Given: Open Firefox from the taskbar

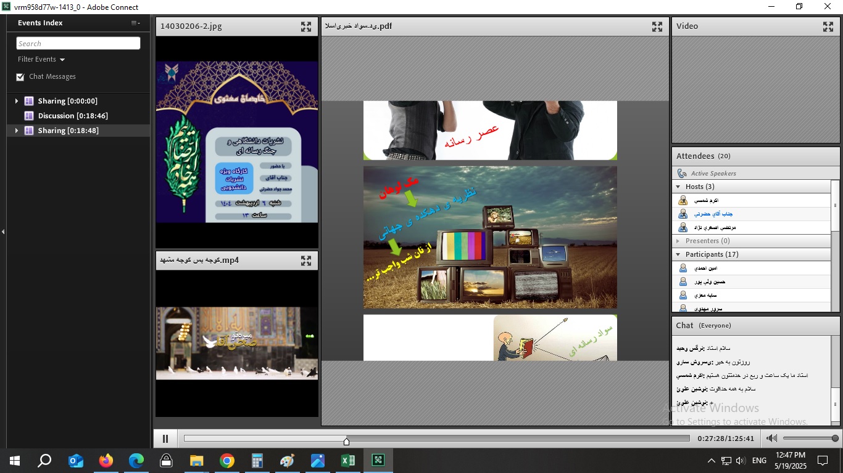Looking at the screenshot, I should click(x=106, y=461).
